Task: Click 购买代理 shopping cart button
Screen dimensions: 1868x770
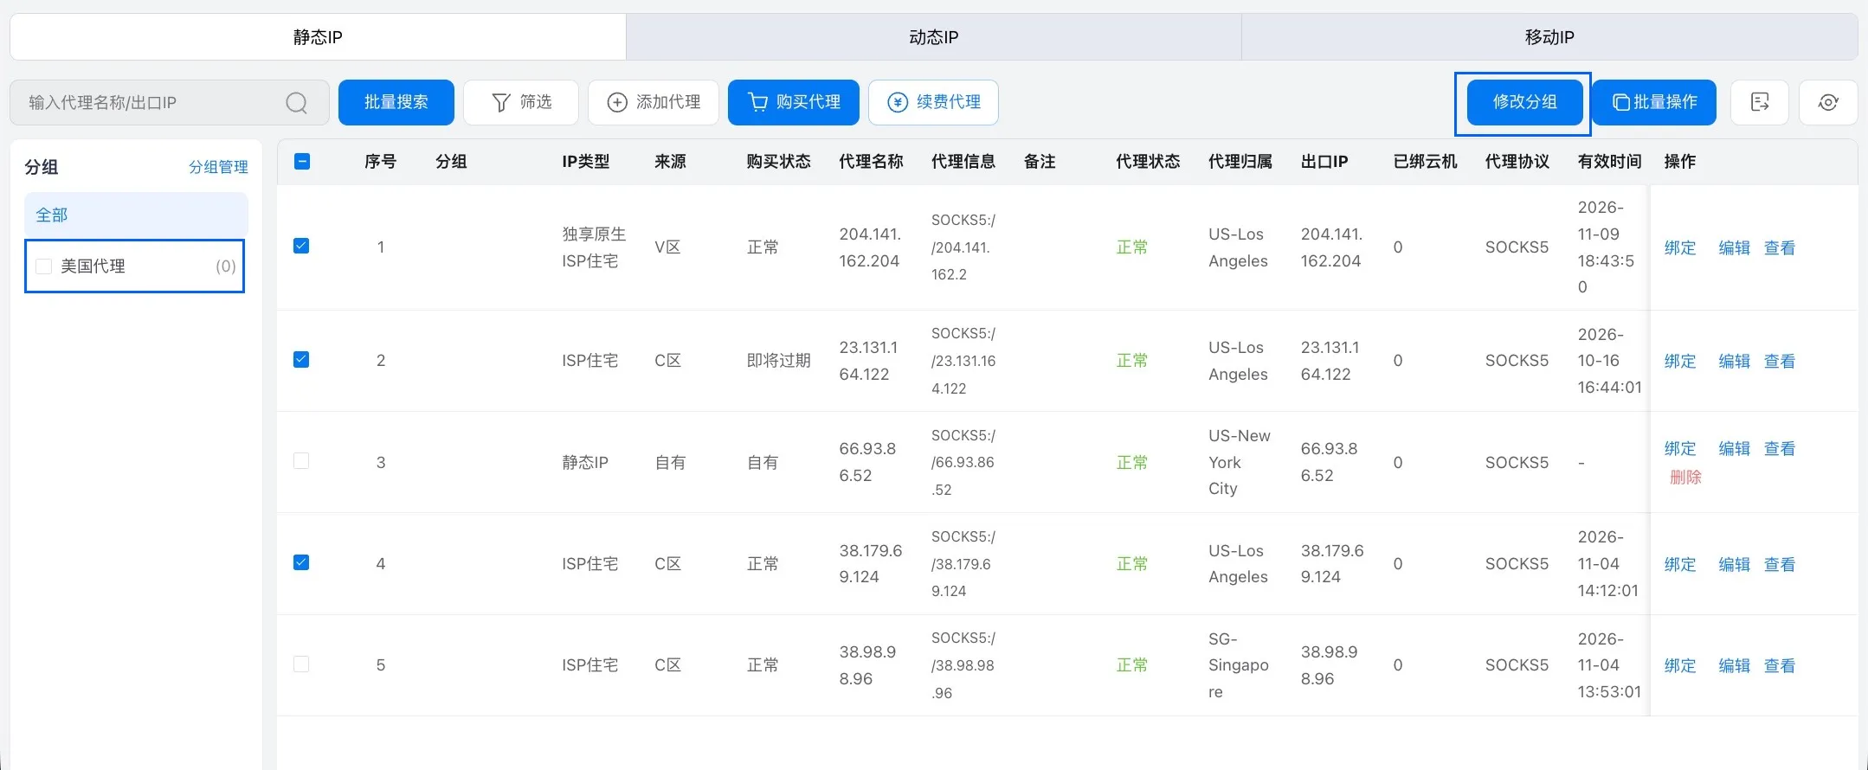Action: tap(794, 102)
